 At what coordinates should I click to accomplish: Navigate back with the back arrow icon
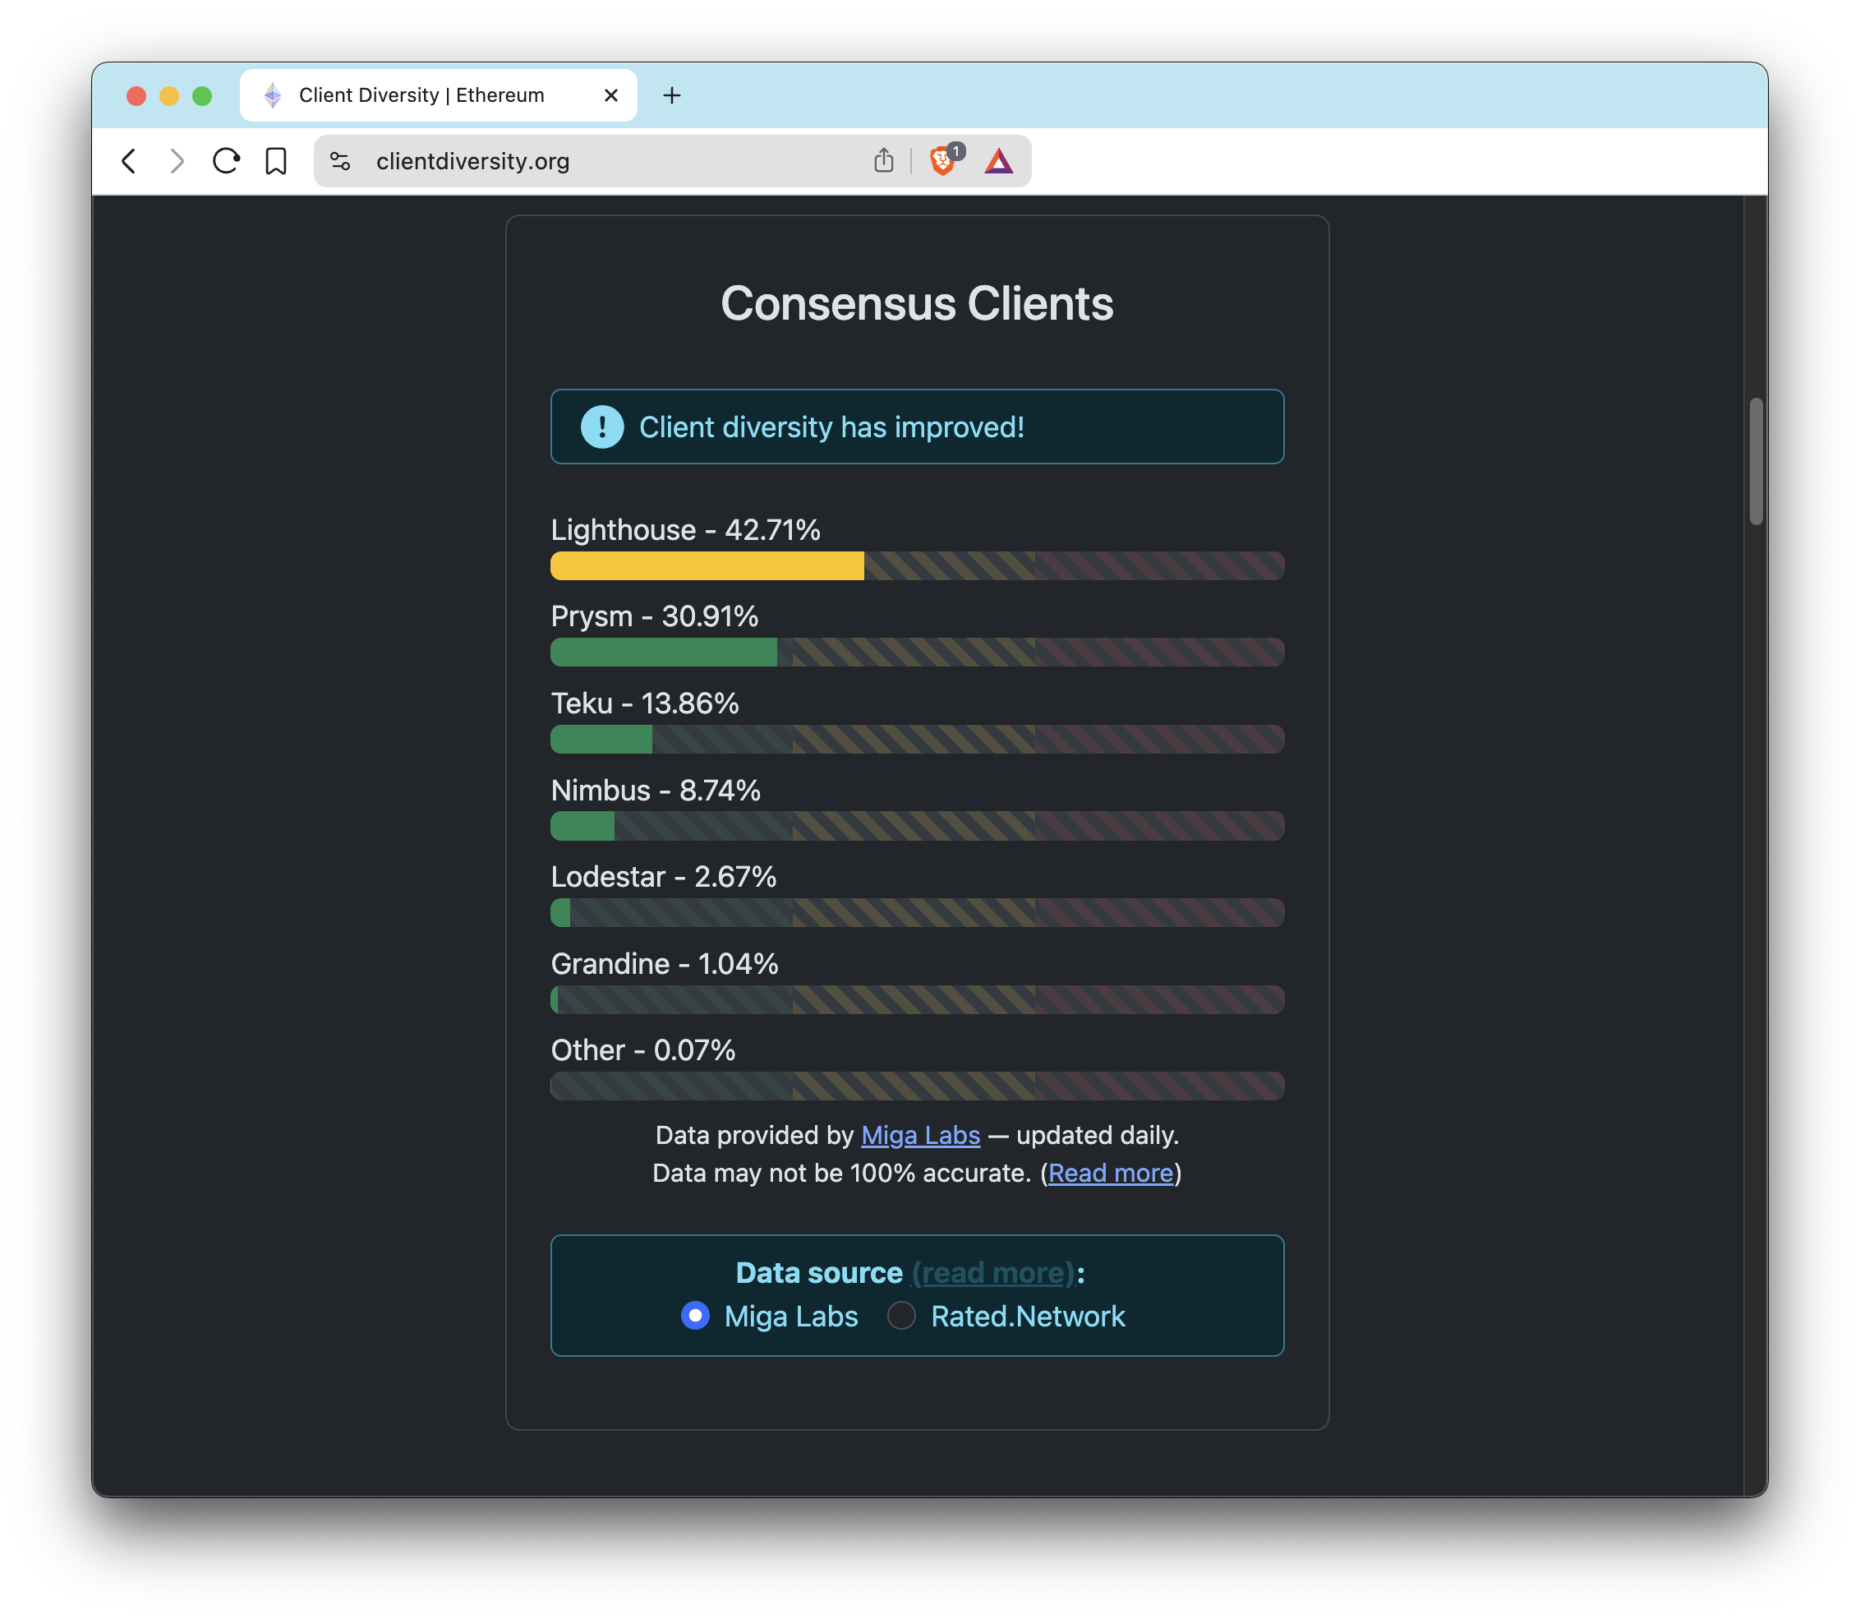click(x=128, y=161)
